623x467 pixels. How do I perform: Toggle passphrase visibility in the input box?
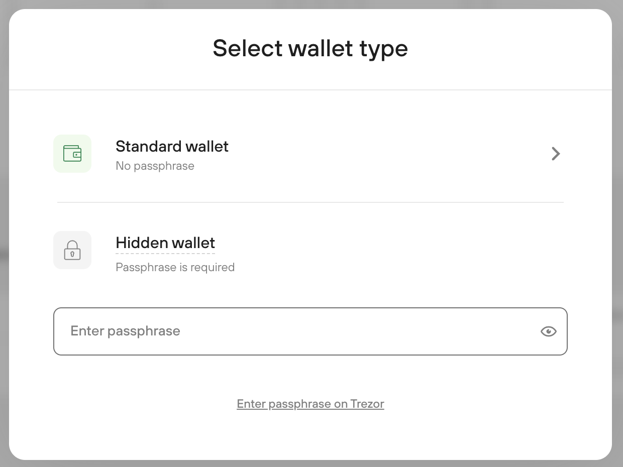(x=548, y=331)
